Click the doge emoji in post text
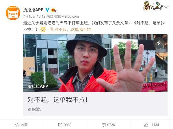Screen dimensions: 173x129 click(43, 29)
